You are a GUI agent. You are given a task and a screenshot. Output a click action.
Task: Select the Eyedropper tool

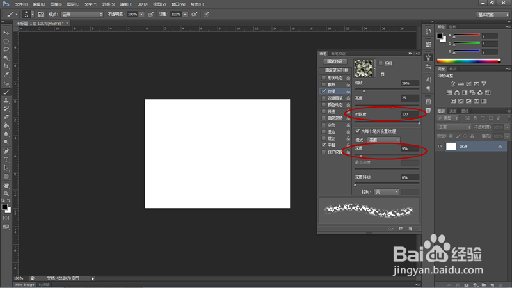[x=6, y=75]
